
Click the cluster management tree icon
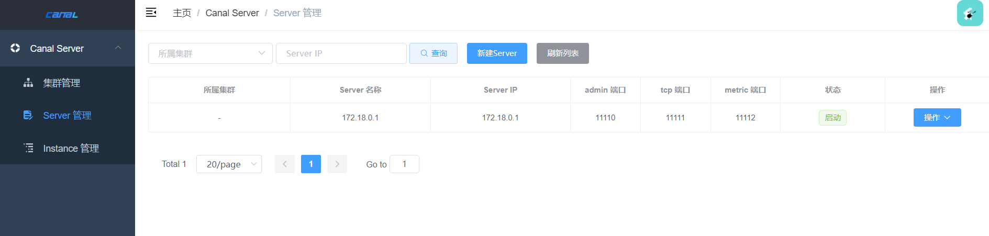click(x=28, y=83)
